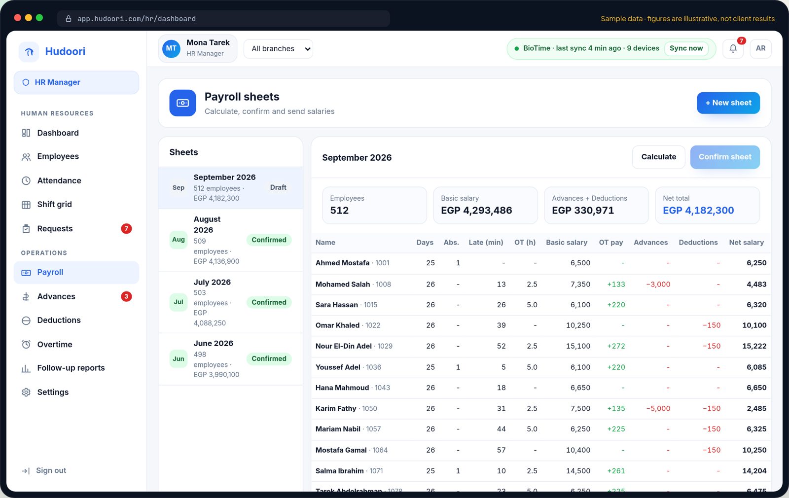Click the Net total EGP 4,182,300 card
789x498 pixels.
tap(707, 205)
